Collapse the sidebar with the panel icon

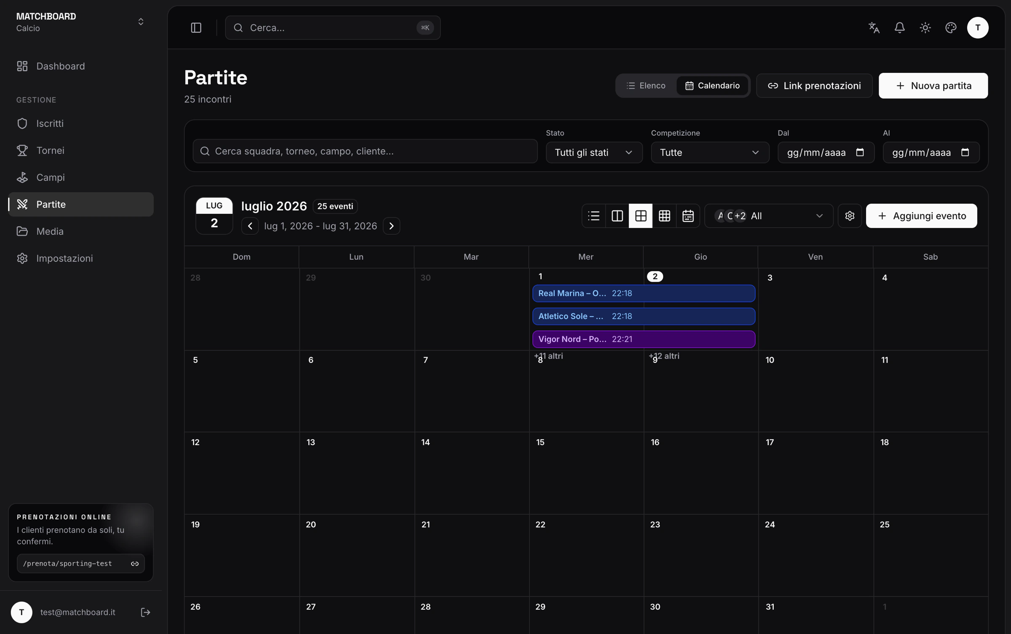pyautogui.click(x=196, y=28)
